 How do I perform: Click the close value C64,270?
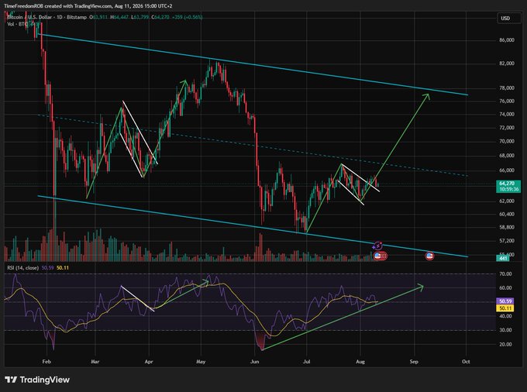(160, 17)
